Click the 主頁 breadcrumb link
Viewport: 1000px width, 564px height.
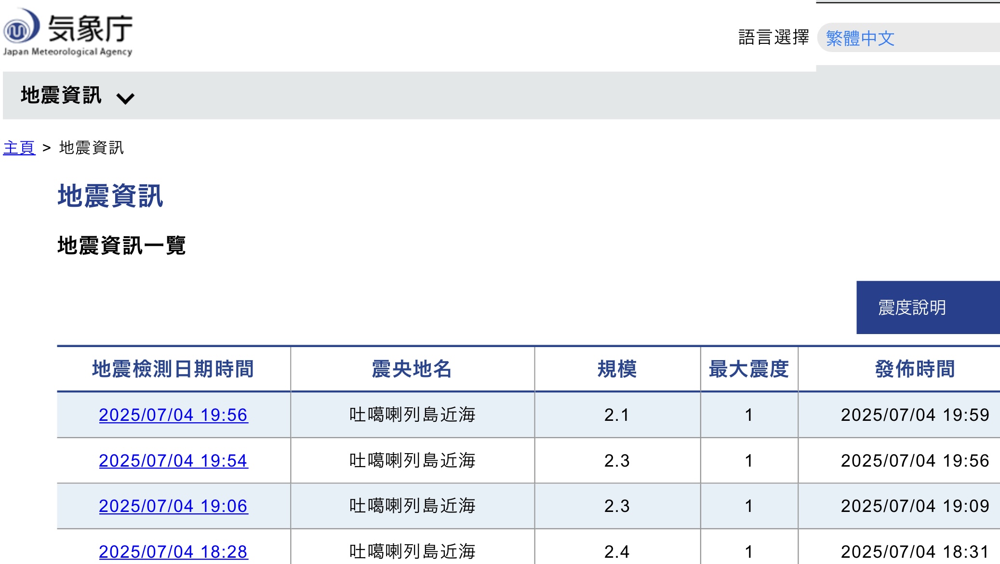19,148
